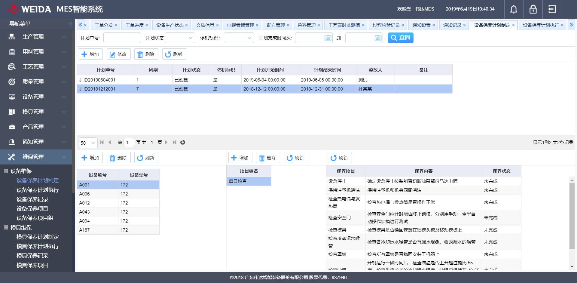The height and width of the screenshot is (283, 577).
Task: Open the 停机标识 dropdown
Action: click(239, 38)
